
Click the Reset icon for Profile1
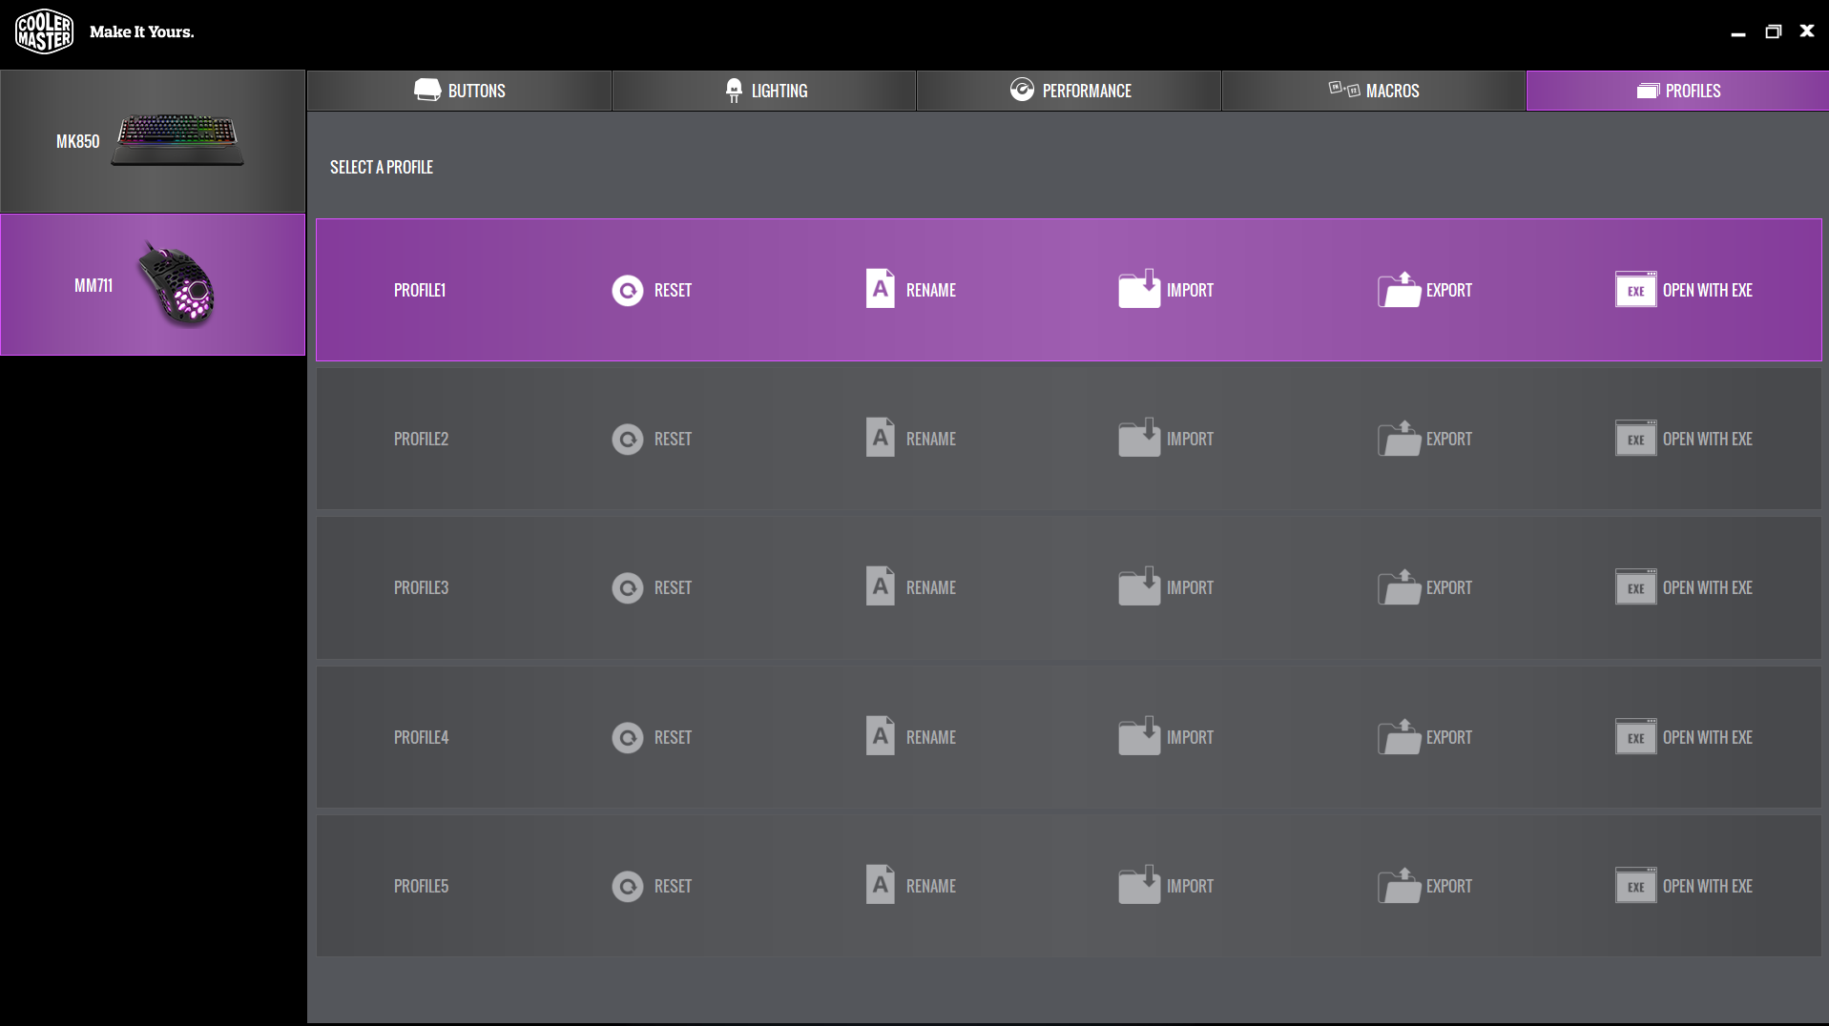click(x=627, y=290)
